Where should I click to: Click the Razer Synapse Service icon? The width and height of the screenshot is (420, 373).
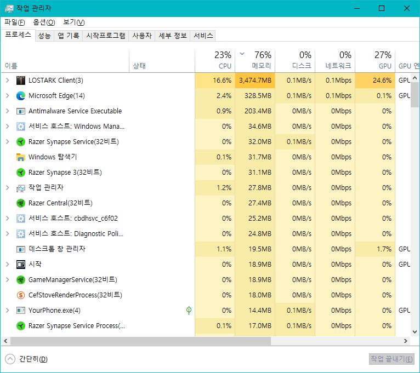(x=21, y=141)
